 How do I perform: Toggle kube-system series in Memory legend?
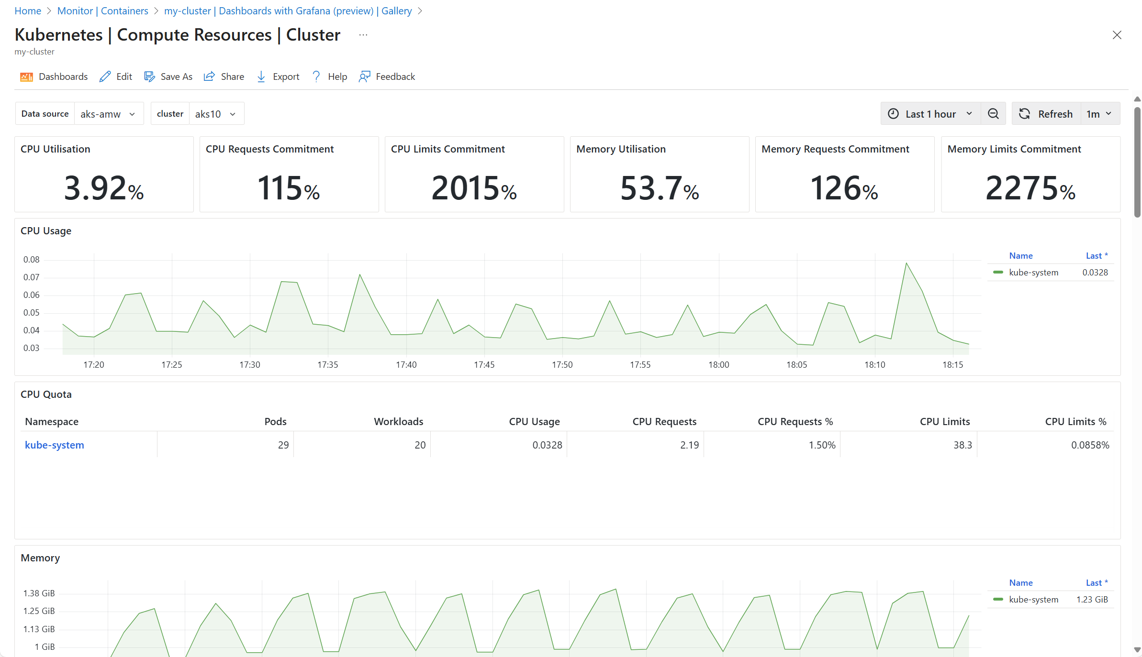click(x=1033, y=600)
